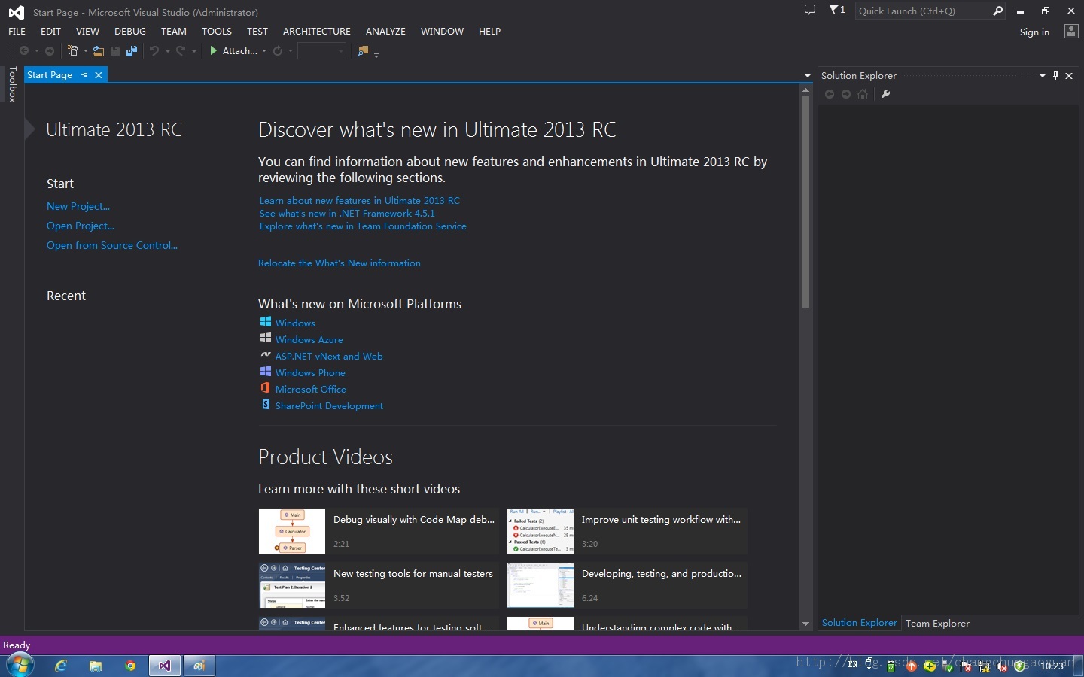Click the Redo toolbar icon
Screen dimensions: 1084x677
181,51
